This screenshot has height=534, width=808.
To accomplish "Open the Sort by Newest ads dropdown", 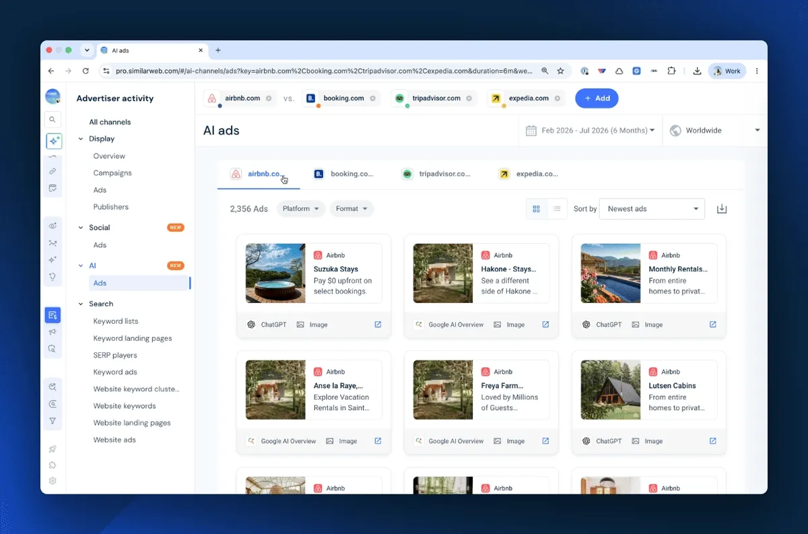I will click(x=652, y=209).
